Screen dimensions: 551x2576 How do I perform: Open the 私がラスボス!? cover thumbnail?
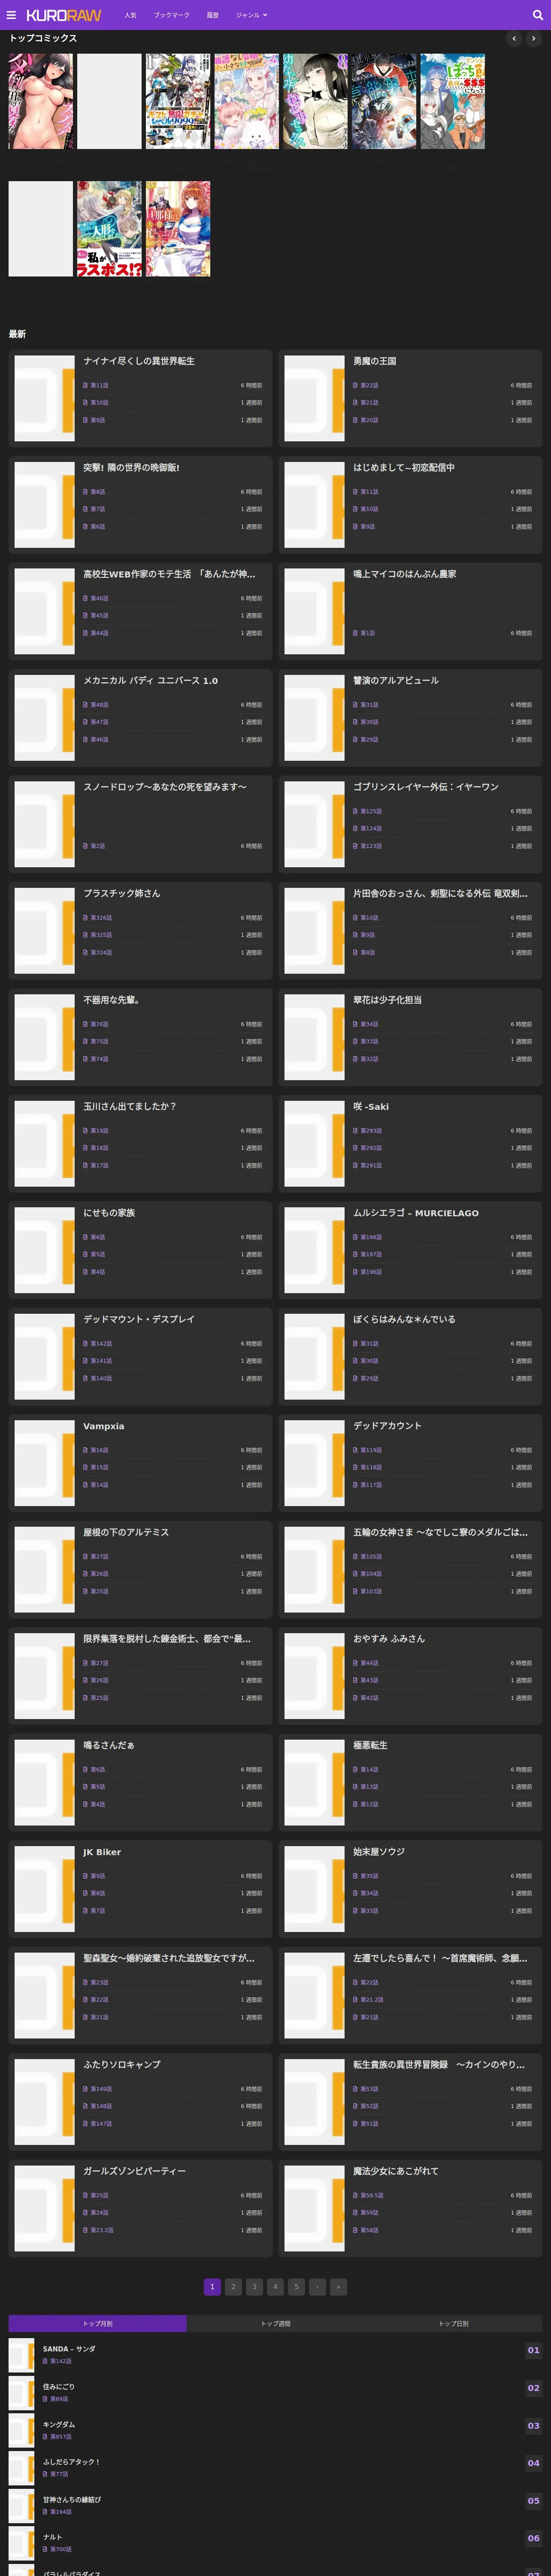[109, 229]
